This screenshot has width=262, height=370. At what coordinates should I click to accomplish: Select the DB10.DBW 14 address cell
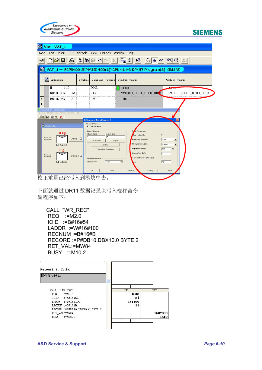pyautogui.click(x=62, y=93)
